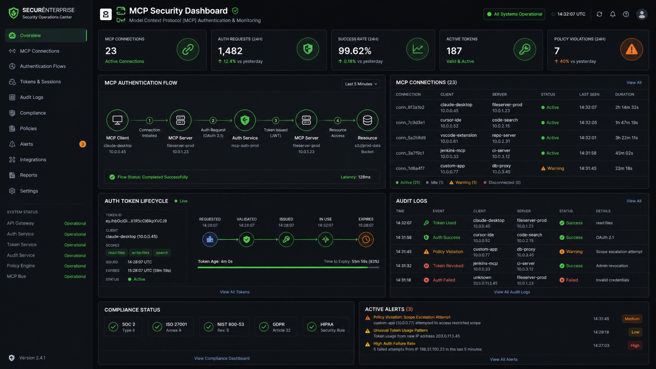Viewport: 656px width, 369px height.
Task: Click the verified badge beside dashboard title
Action: (235, 11)
